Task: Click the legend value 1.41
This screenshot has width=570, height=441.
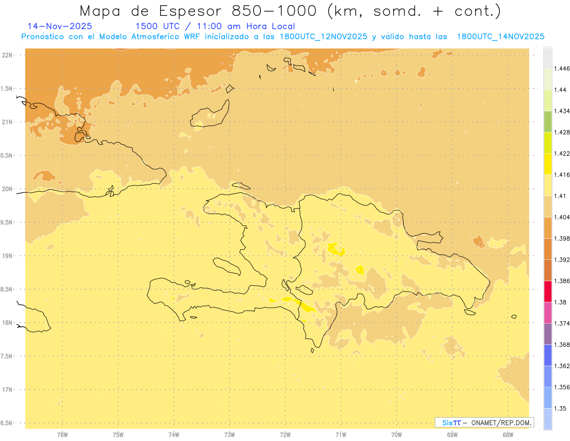Action: [560, 196]
